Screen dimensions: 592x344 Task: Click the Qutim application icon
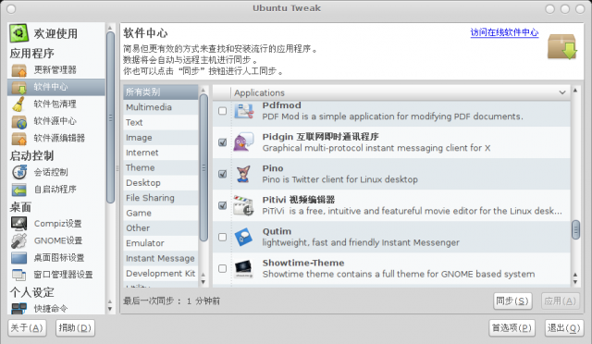pos(243,237)
